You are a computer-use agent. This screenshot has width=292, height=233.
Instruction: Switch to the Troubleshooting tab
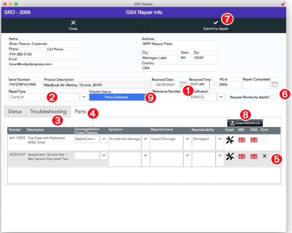(x=48, y=112)
